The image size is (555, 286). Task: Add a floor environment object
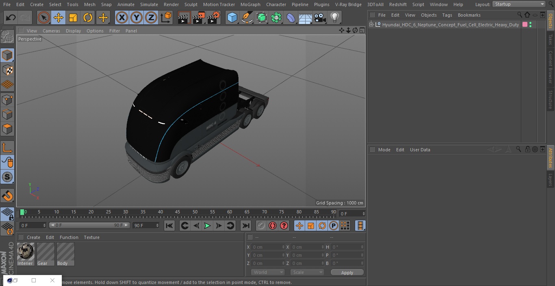coord(306,17)
